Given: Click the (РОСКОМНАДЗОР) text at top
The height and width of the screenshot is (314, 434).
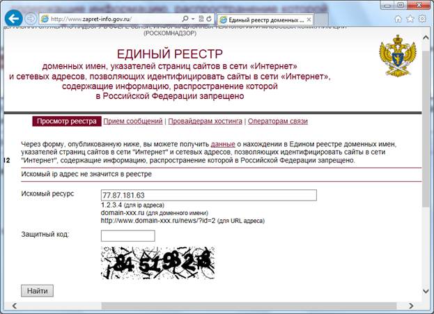Looking at the screenshot, I should point(170,33).
